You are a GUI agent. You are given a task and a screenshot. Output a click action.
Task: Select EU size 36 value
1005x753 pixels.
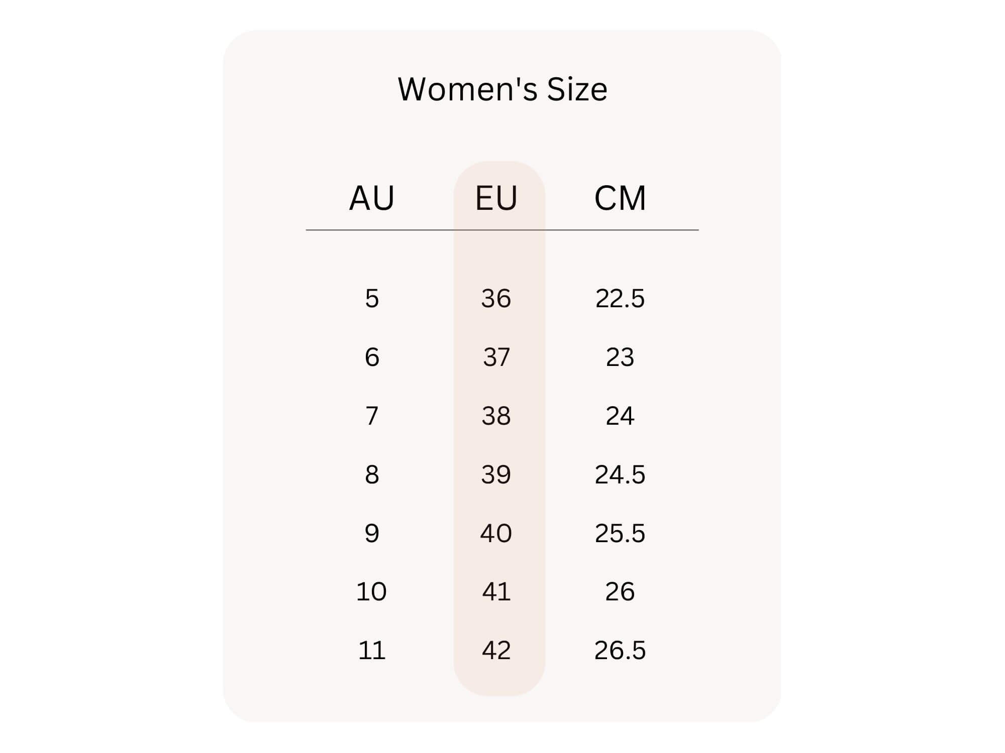496,299
